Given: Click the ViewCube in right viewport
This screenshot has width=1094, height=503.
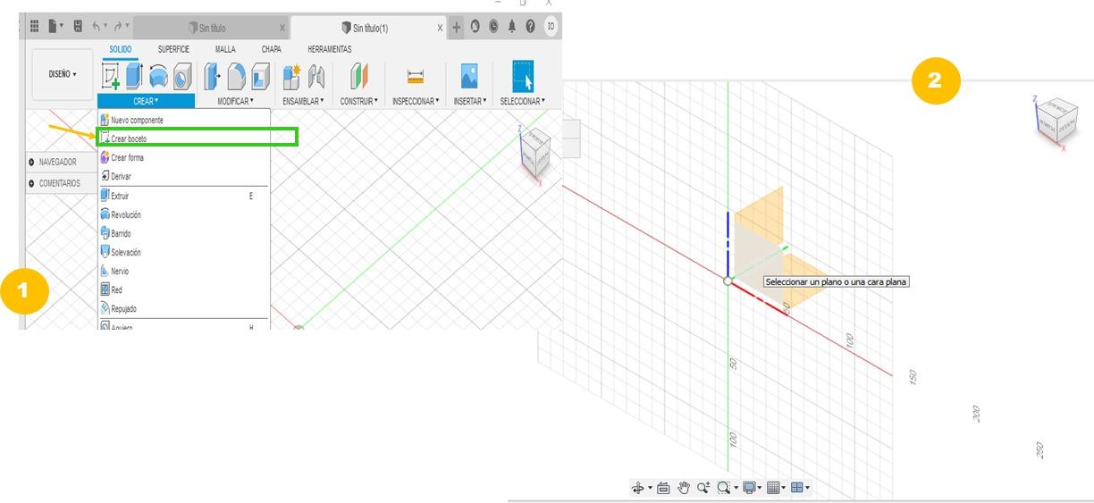Looking at the screenshot, I should coord(1056,121).
